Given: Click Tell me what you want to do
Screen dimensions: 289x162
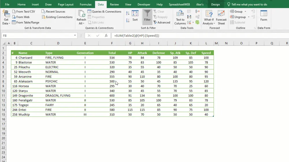Looking at the screenshot, I should [247, 4].
